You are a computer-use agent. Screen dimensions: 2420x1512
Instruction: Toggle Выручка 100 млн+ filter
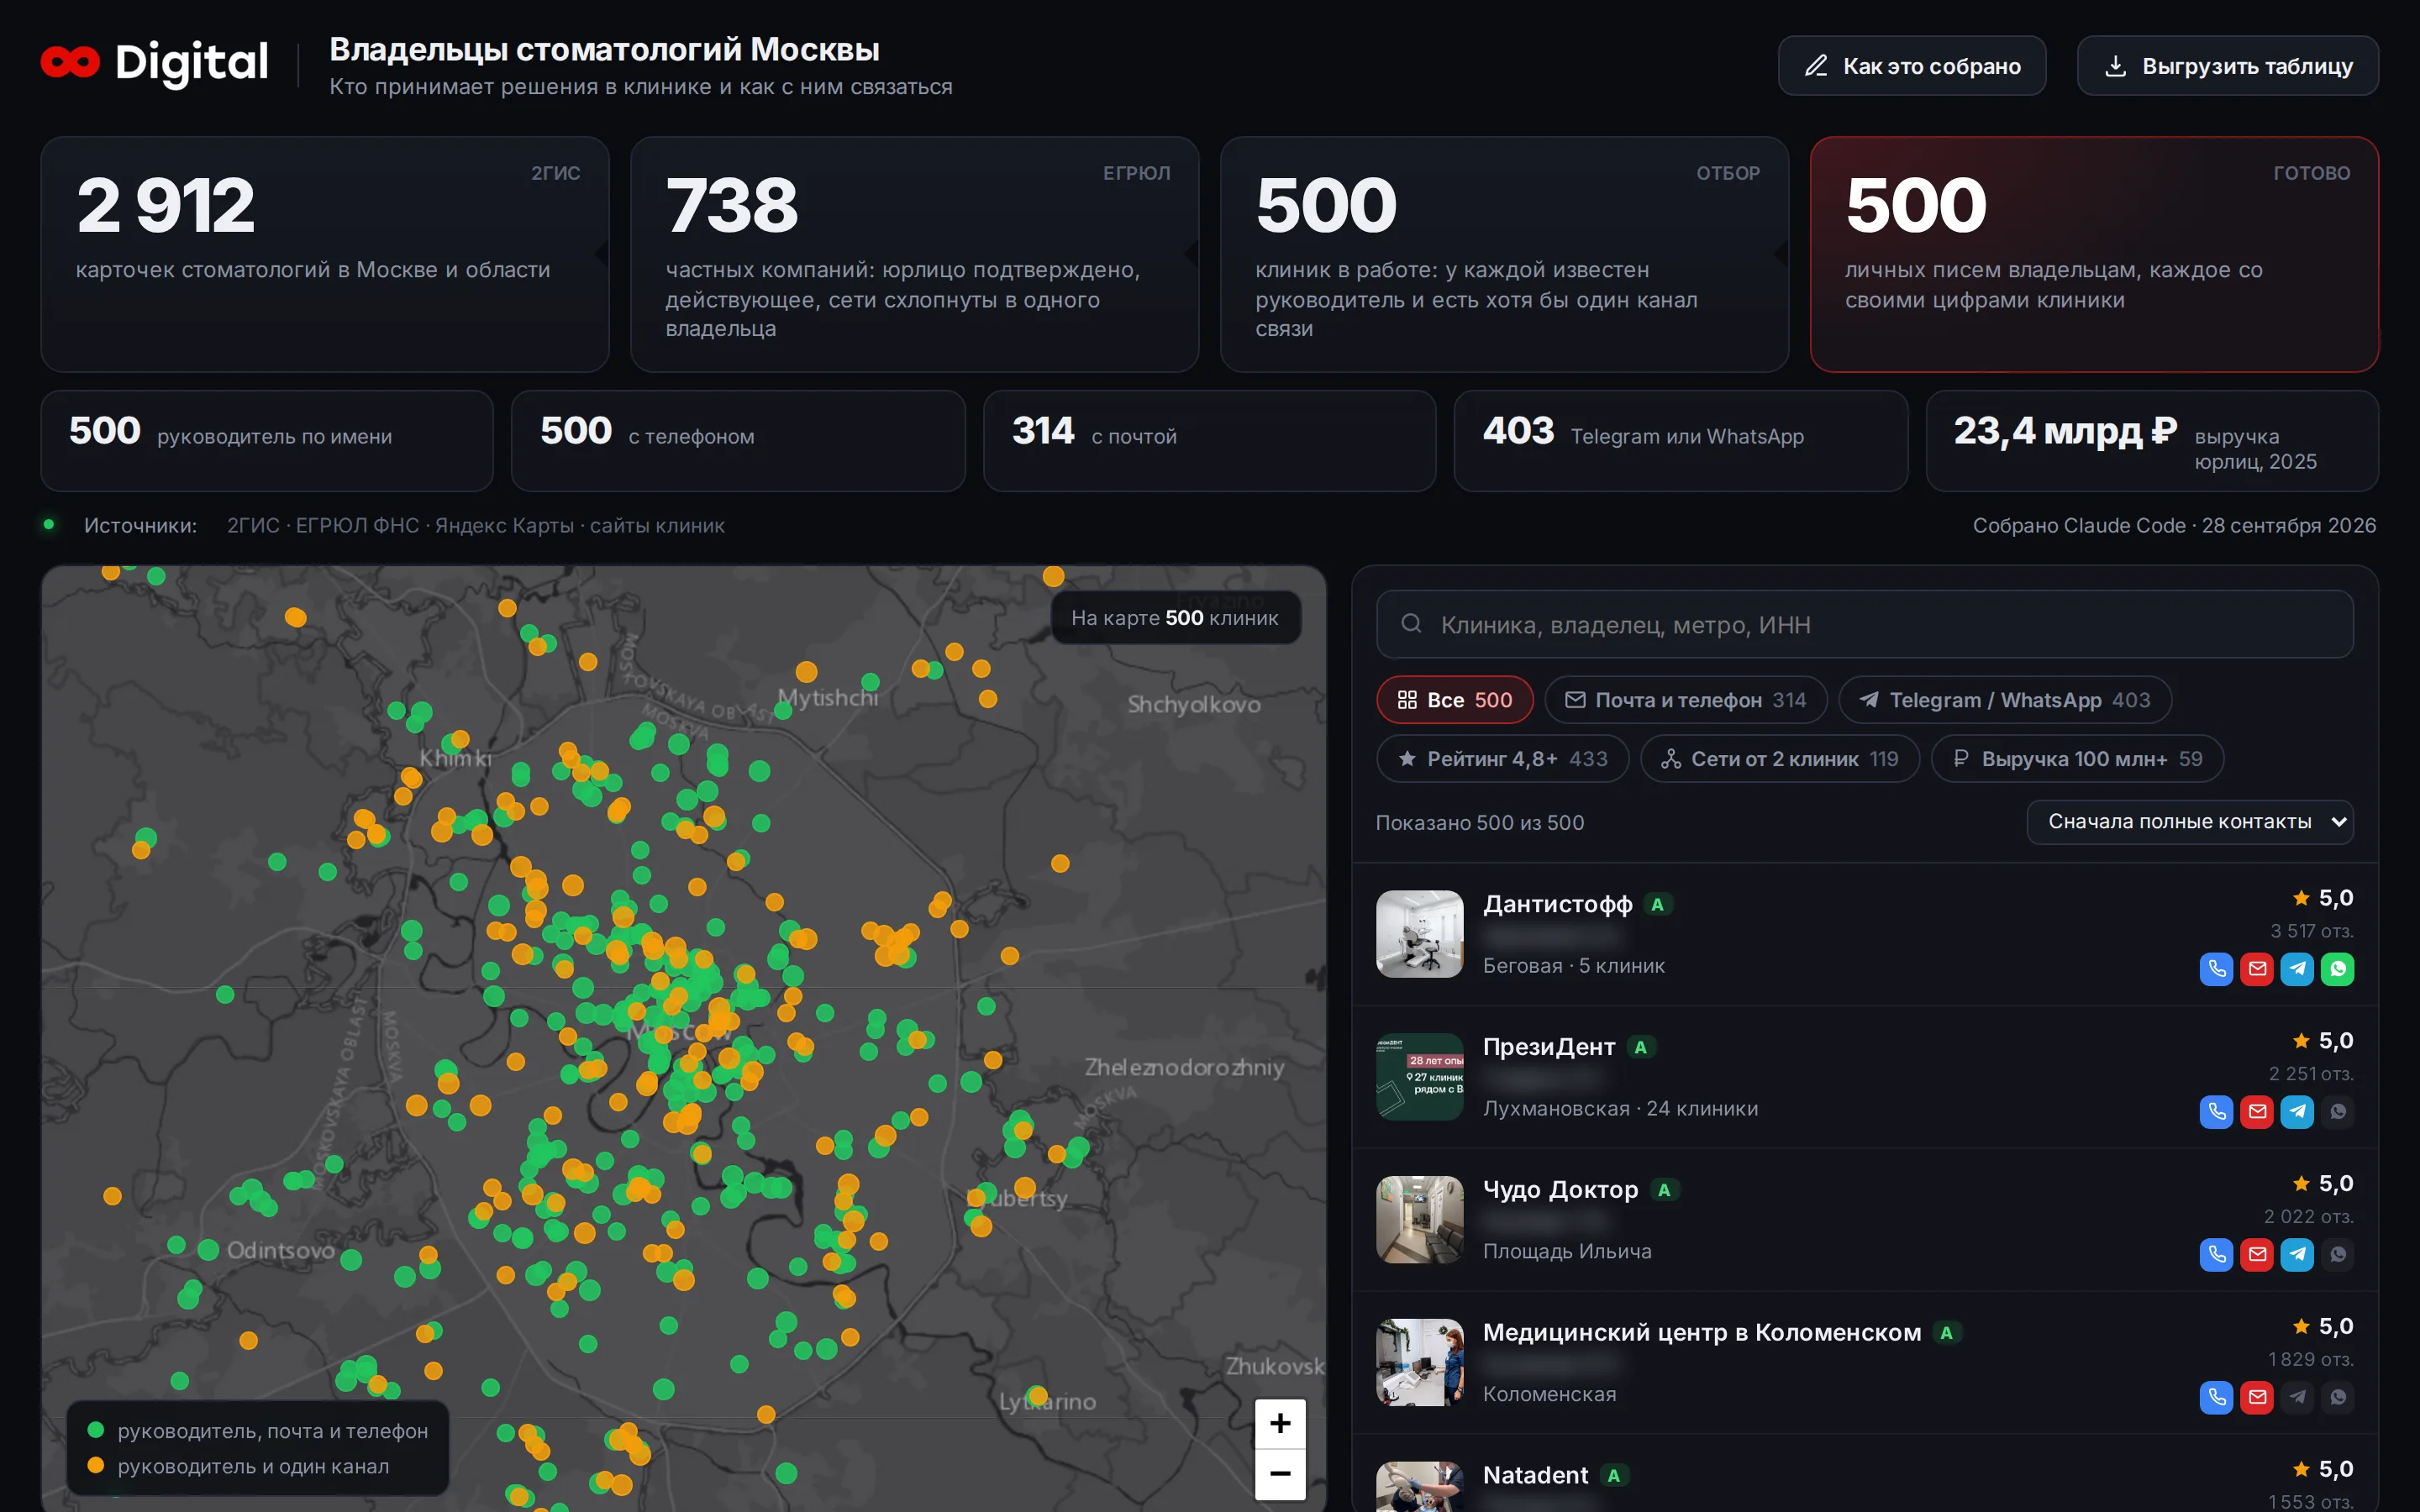(x=2077, y=759)
